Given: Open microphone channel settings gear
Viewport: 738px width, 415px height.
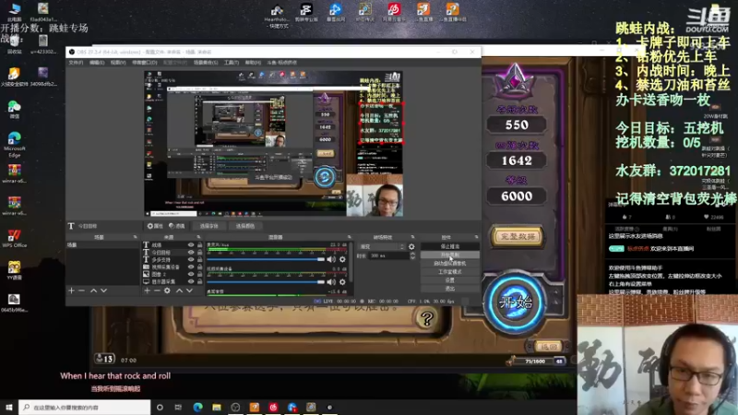Looking at the screenshot, I should pyautogui.click(x=342, y=259).
